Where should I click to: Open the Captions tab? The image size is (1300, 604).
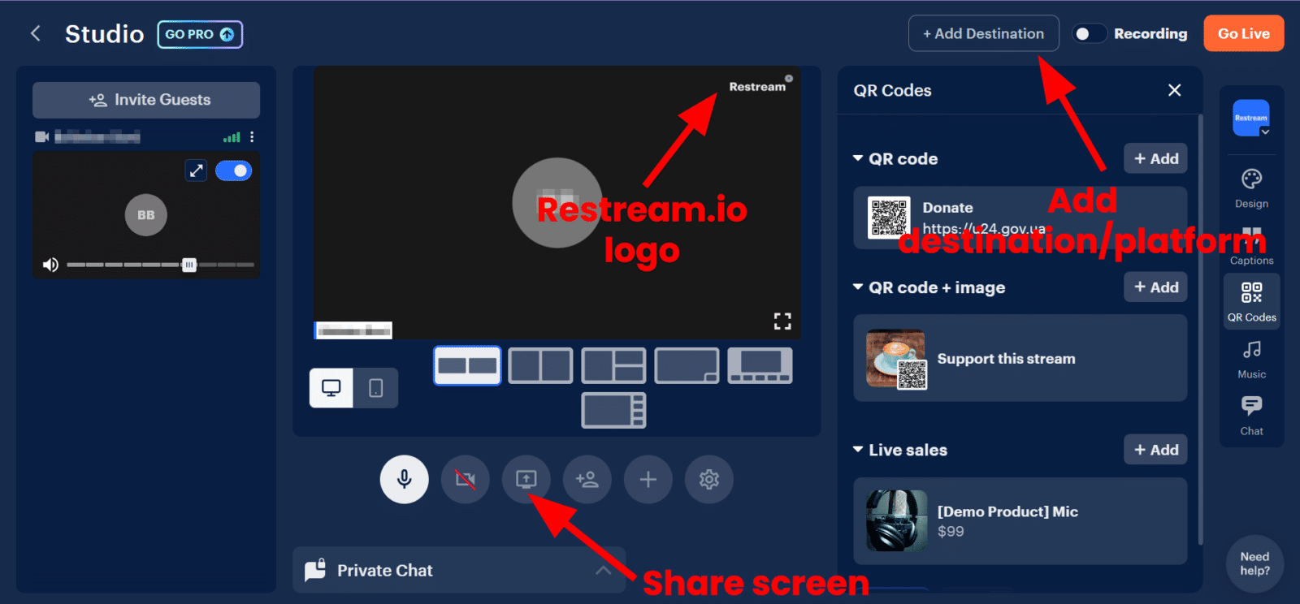1251,245
